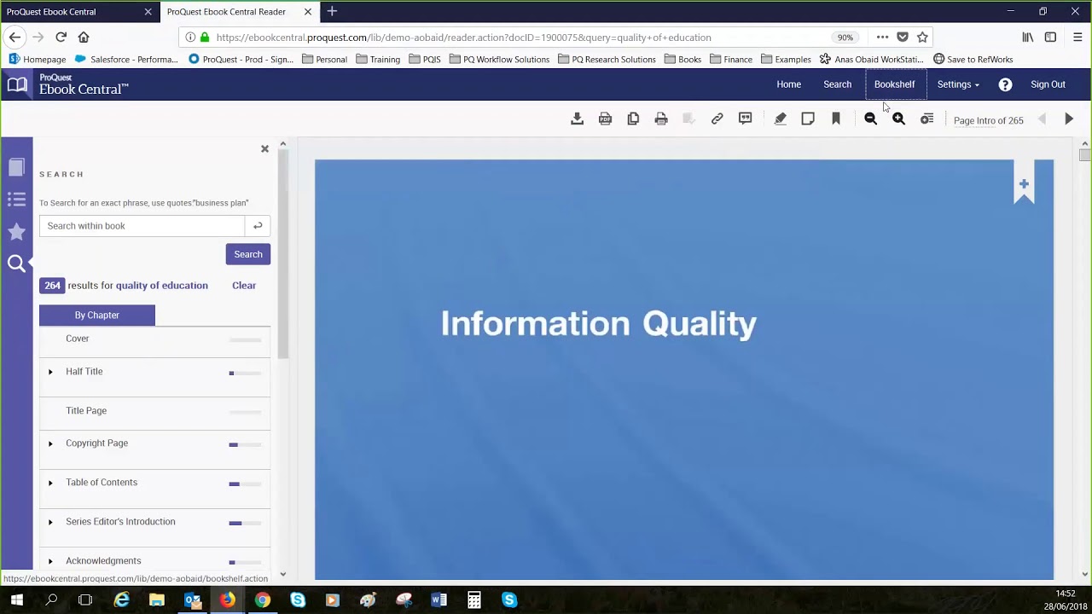Click the purple Search button
This screenshot has width=1092, height=614.
[248, 254]
